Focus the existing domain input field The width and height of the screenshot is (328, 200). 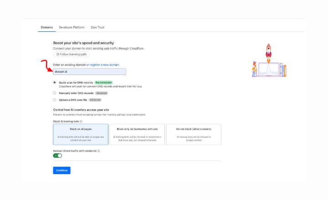90,72
